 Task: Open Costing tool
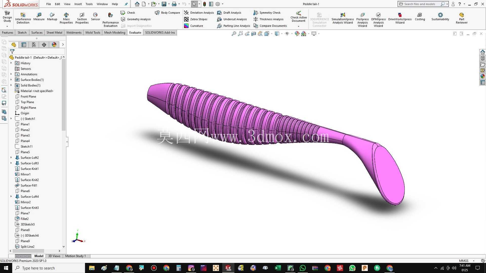click(420, 17)
